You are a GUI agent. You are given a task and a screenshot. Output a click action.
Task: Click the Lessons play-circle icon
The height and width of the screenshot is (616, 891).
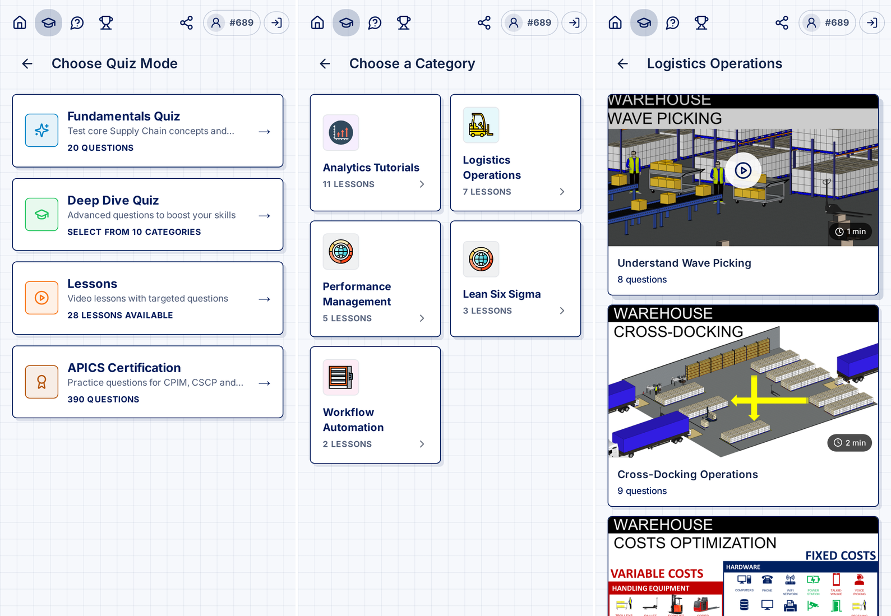pyautogui.click(x=41, y=298)
